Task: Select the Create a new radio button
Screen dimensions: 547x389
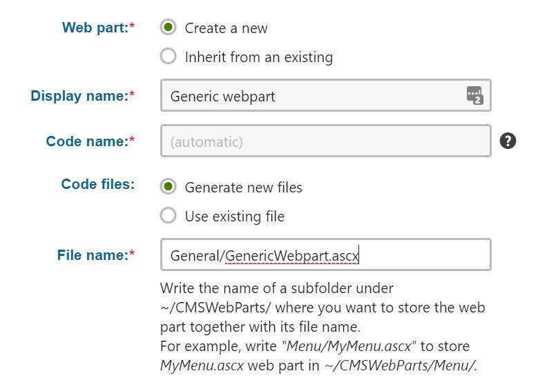Action: (x=168, y=27)
